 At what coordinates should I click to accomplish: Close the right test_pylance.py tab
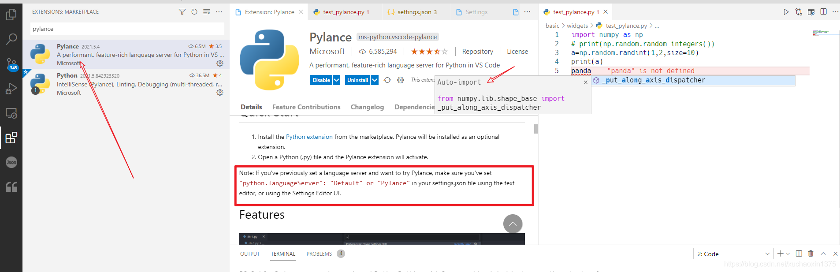click(x=606, y=12)
